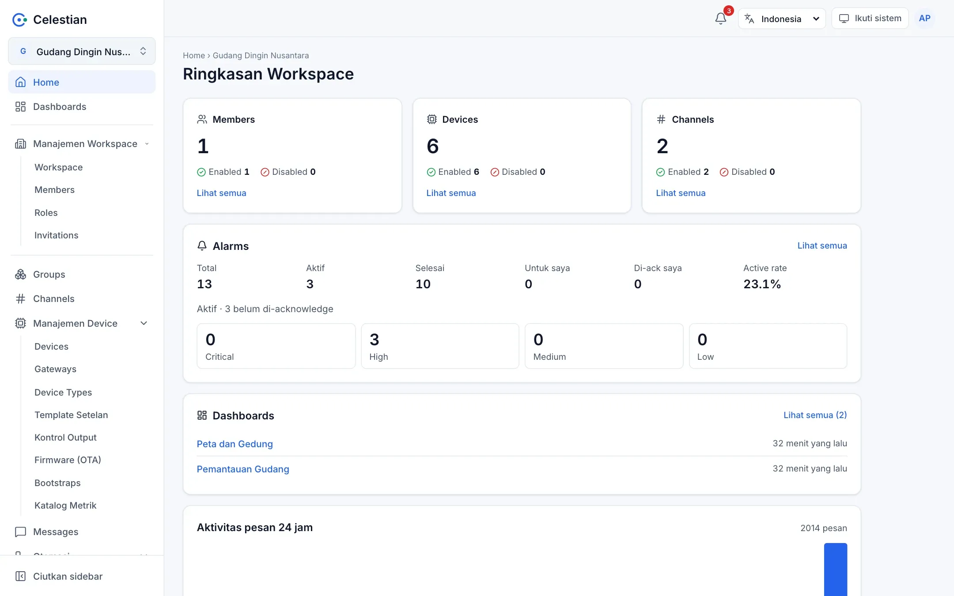Screen dimensions: 954x596
Task: Click the Channels hash icon in sidebar
Action: click(20, 299)
